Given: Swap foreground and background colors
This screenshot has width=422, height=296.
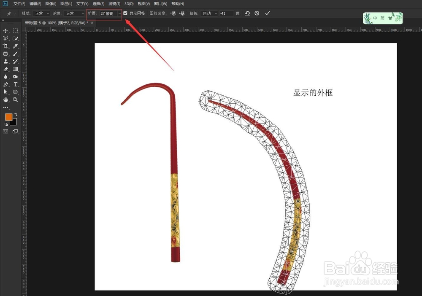Looking at the screenshot, I should (16, 114).
